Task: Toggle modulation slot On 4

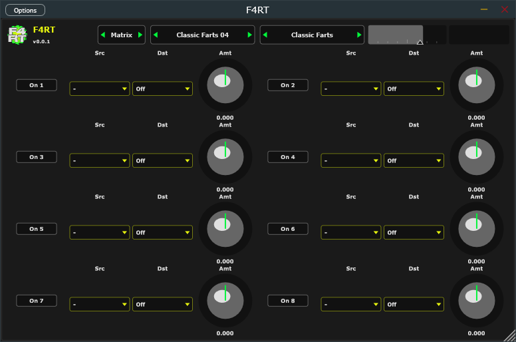Action: click(288, 157)
